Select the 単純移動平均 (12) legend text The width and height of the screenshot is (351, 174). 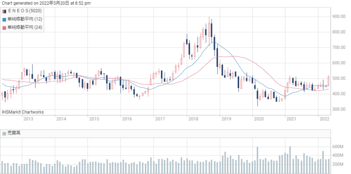(x=25, y=19)
